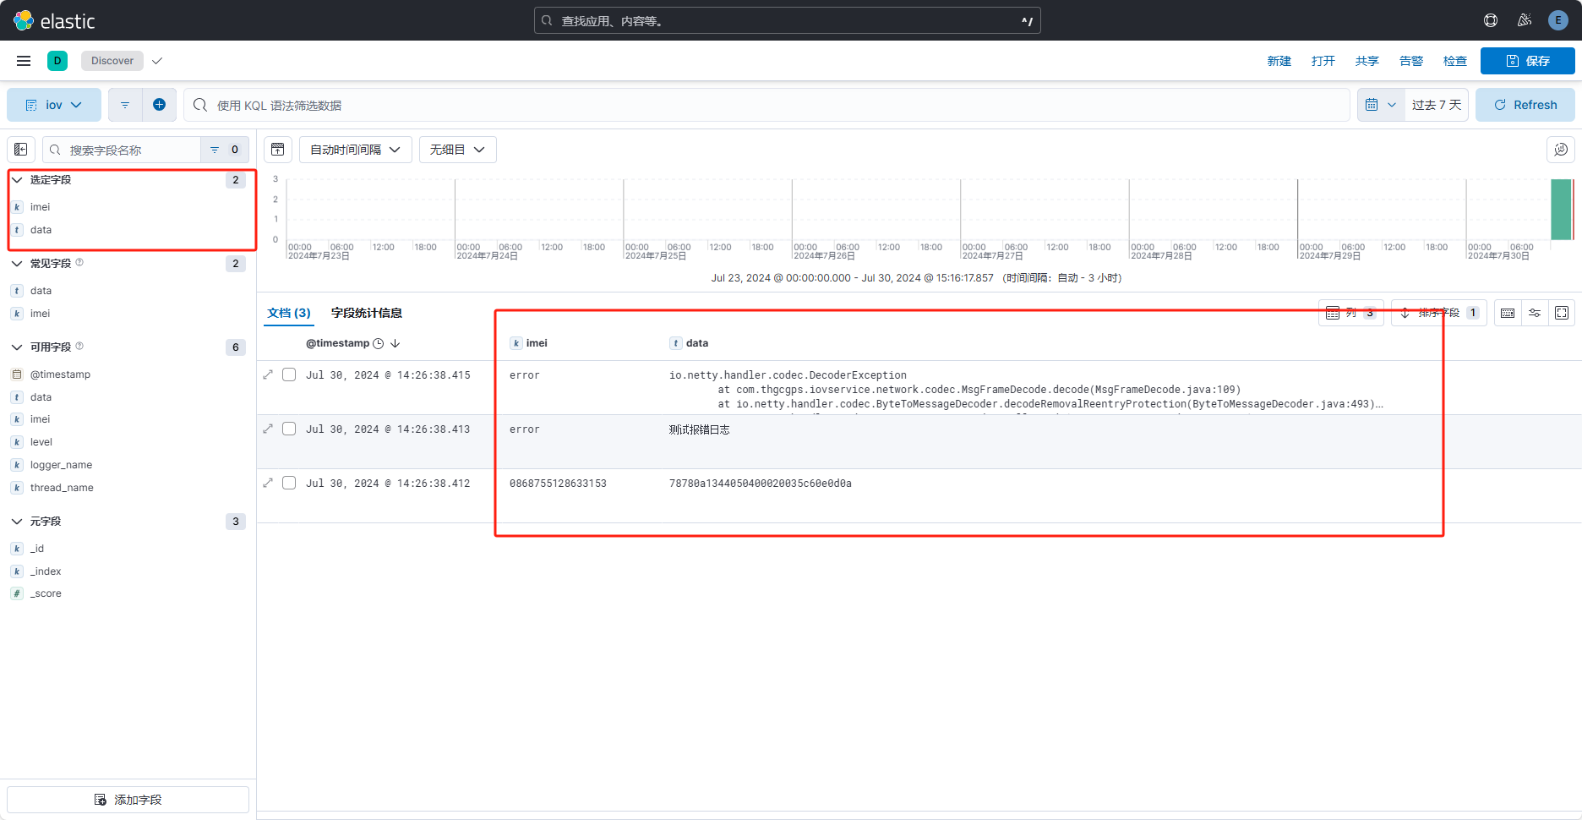Click the 告警 menu item

tap(1411, 61)
